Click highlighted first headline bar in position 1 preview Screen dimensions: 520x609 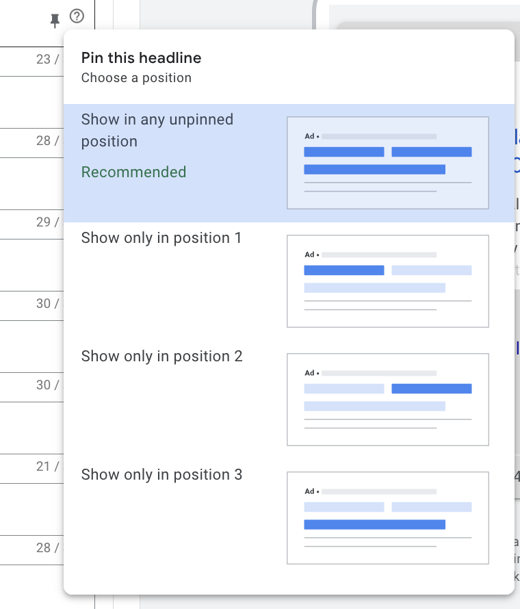click(343, 270)
